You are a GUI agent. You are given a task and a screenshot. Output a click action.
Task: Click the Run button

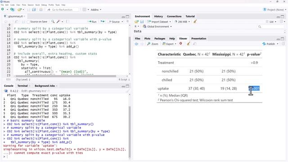(92, 22)
